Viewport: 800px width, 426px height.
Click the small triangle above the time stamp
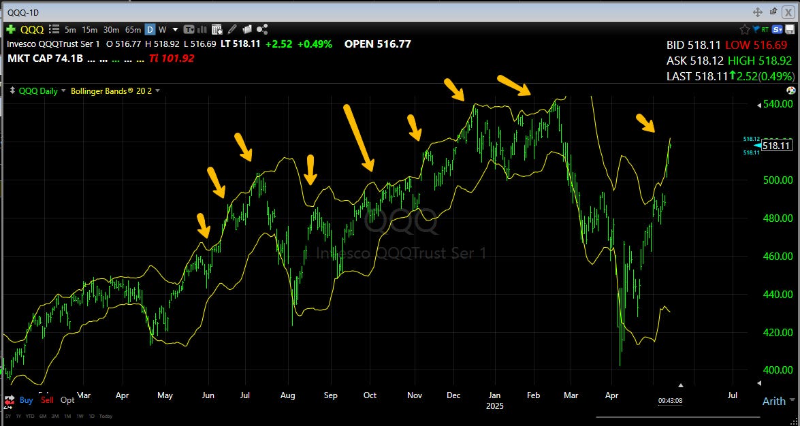pyautogui.click(x=681, y=385)
